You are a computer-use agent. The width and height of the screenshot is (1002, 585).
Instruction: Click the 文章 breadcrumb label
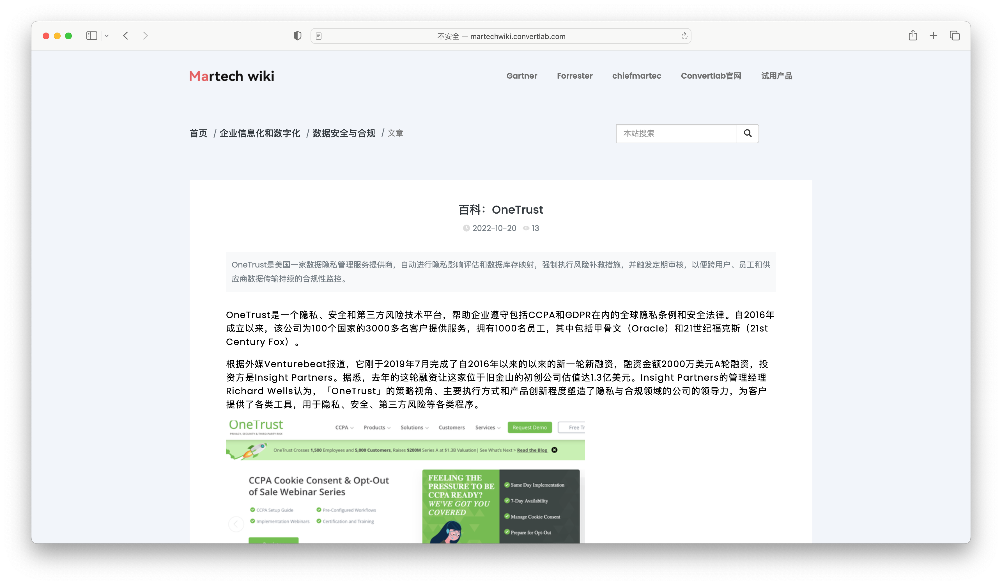pos(395,133)
